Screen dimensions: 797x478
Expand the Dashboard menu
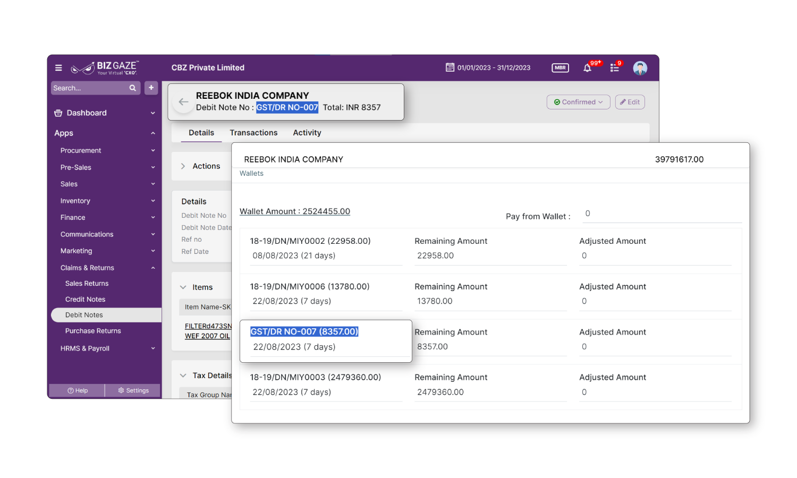153,113
